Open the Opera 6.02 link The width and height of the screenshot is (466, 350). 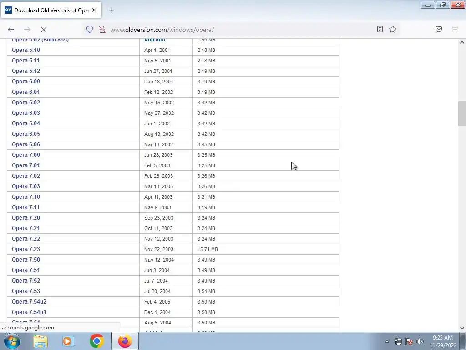tap(26, 103)
